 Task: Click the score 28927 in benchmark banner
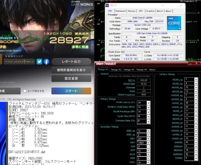pyautogui.click(x=69, y=40)
